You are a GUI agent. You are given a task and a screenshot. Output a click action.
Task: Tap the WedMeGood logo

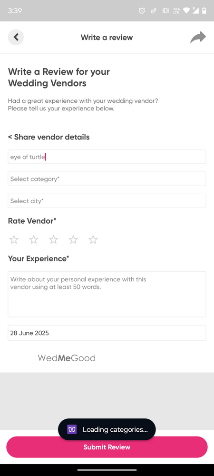pos(67,358)
